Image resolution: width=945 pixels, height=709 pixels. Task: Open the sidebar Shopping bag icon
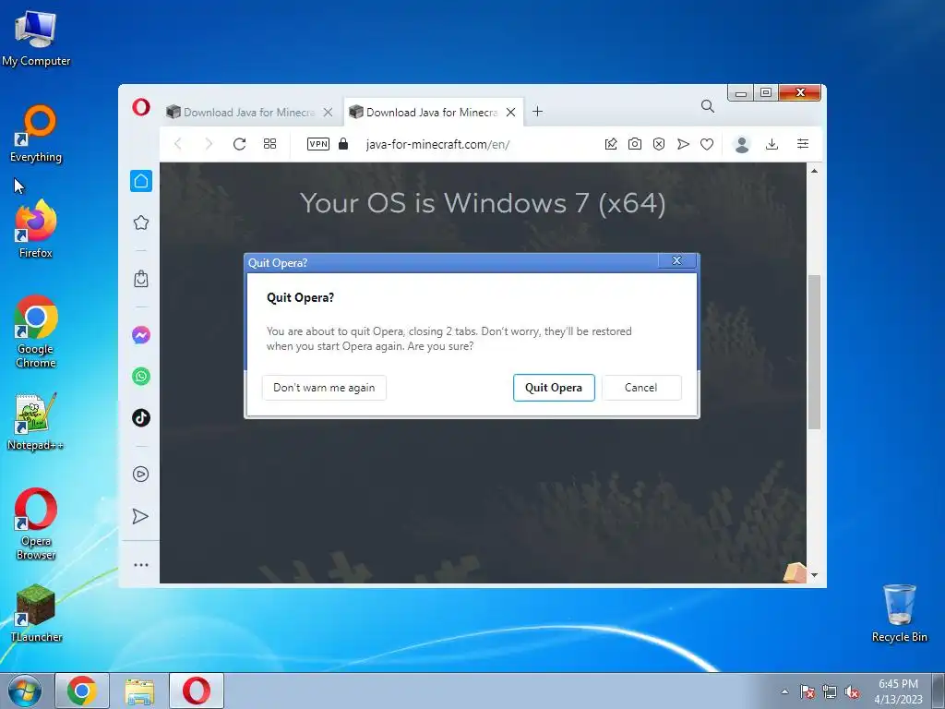click(x=141, y=279)
